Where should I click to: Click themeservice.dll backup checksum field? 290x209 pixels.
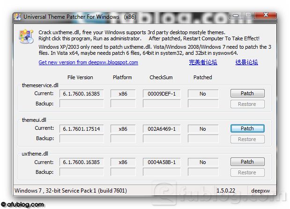[x=162, y=104]
